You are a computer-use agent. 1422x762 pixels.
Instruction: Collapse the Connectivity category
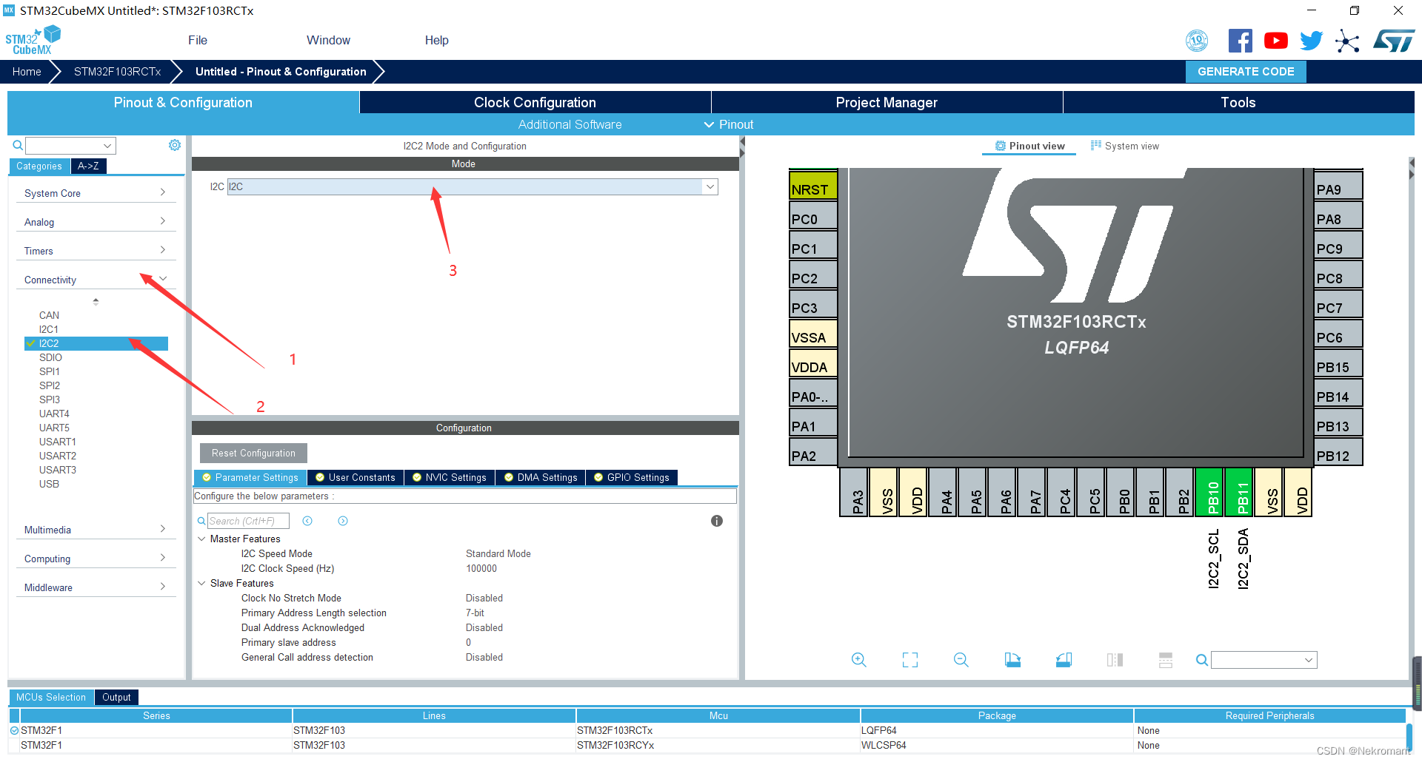pos(96,280)
